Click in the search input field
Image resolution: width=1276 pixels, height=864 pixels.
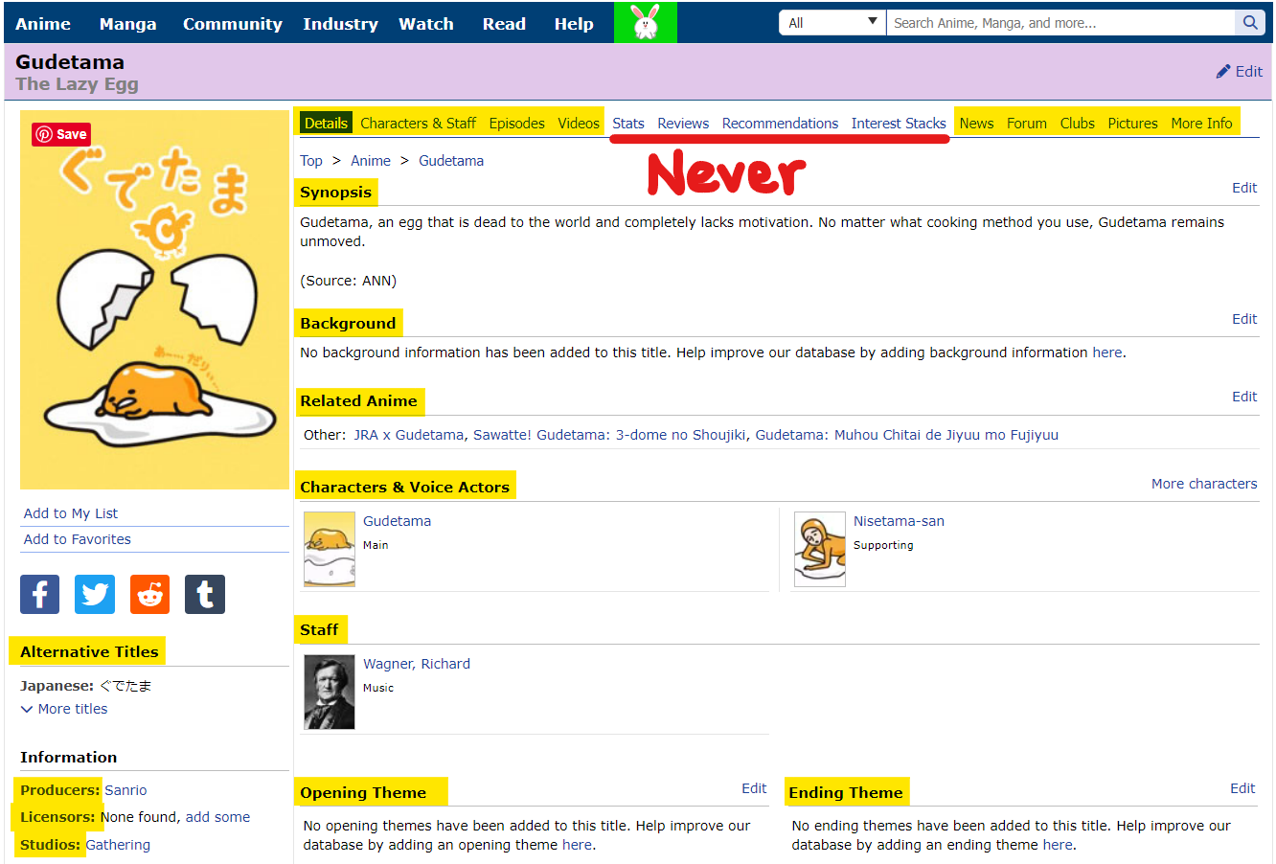(1061, 23)
